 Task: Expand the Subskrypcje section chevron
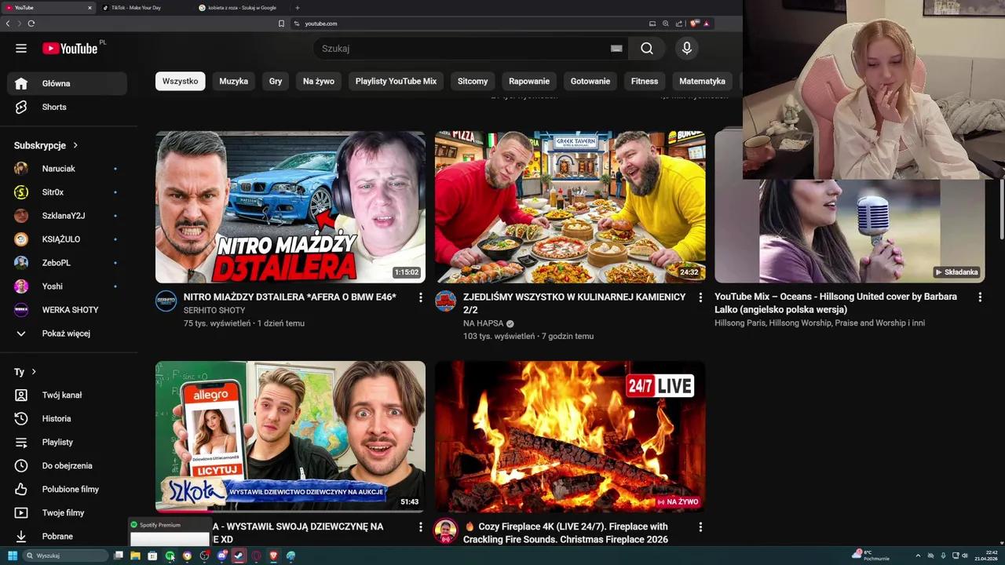point(75,145)
